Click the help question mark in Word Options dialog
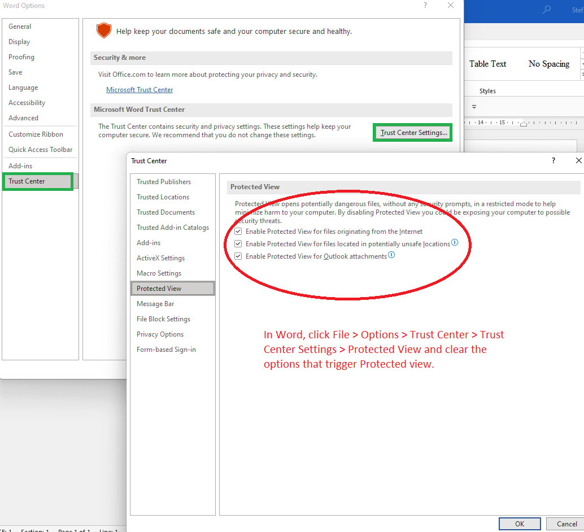 coord(425,5)
